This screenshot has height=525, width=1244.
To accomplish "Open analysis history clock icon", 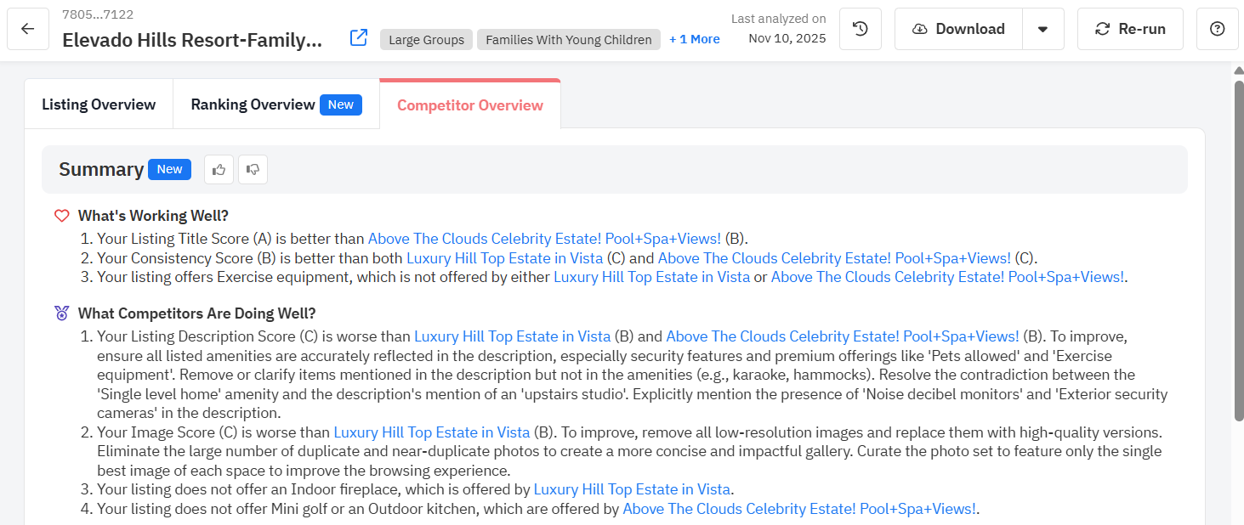I will [x=860, y=29].
